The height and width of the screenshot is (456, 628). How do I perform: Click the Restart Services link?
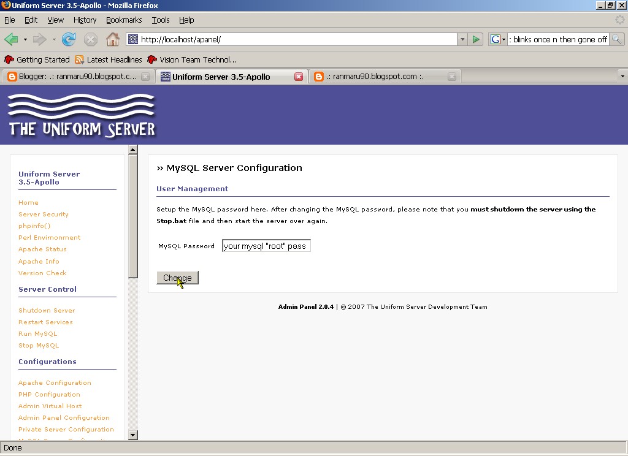click(45, 322)
